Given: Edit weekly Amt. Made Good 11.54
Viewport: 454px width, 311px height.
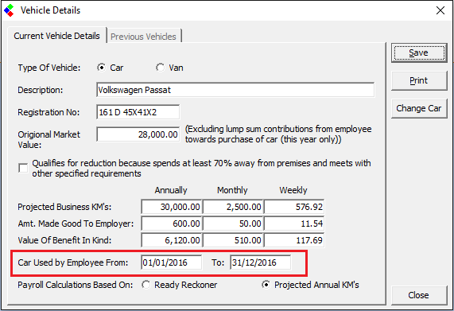Looking at the screenshot, I should (294, 224).
